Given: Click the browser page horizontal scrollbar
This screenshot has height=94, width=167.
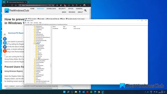Looking at the screenshot, I should [29, 88].
